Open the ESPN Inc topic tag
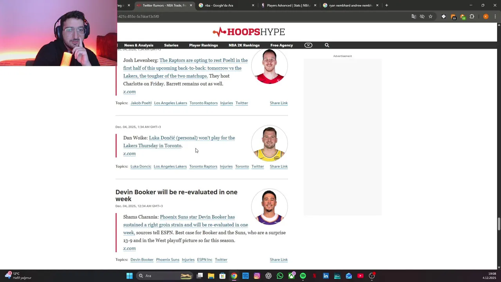The image size is (501, 282). pyautogui.click(x=205, y=260)
